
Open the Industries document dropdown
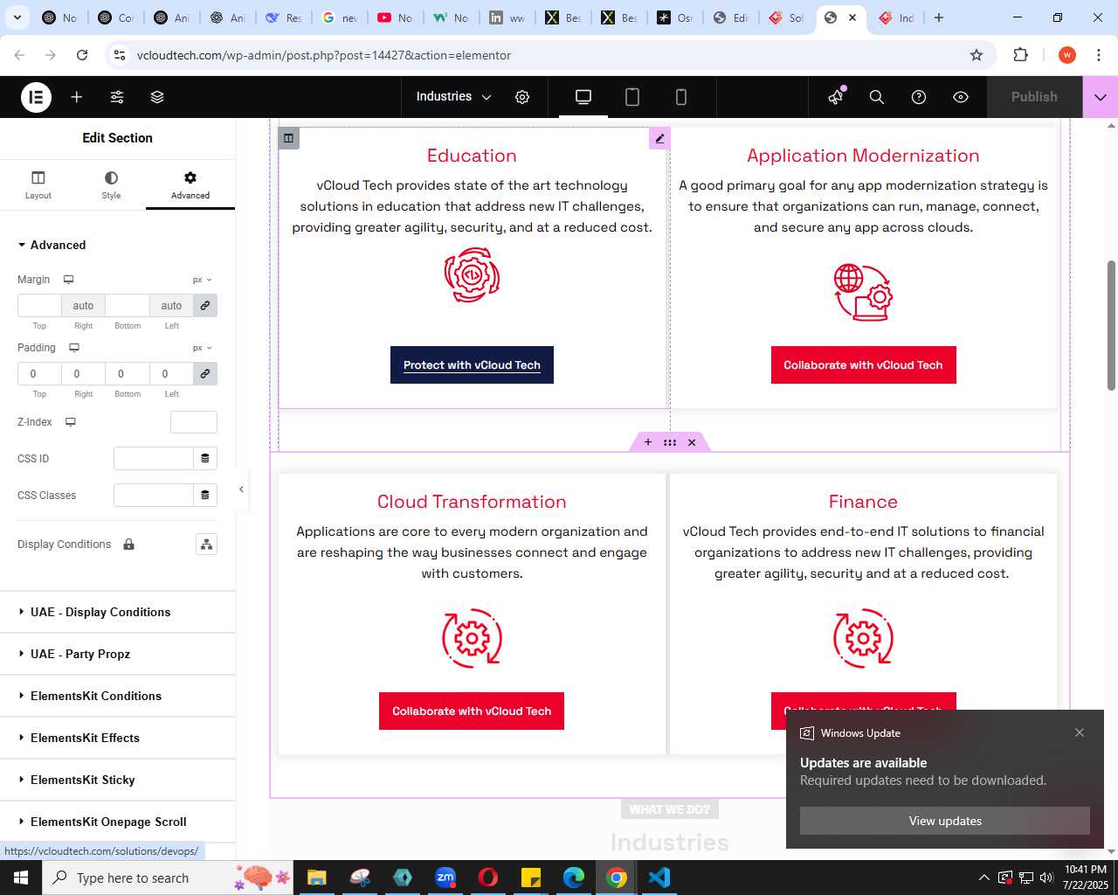453,97
